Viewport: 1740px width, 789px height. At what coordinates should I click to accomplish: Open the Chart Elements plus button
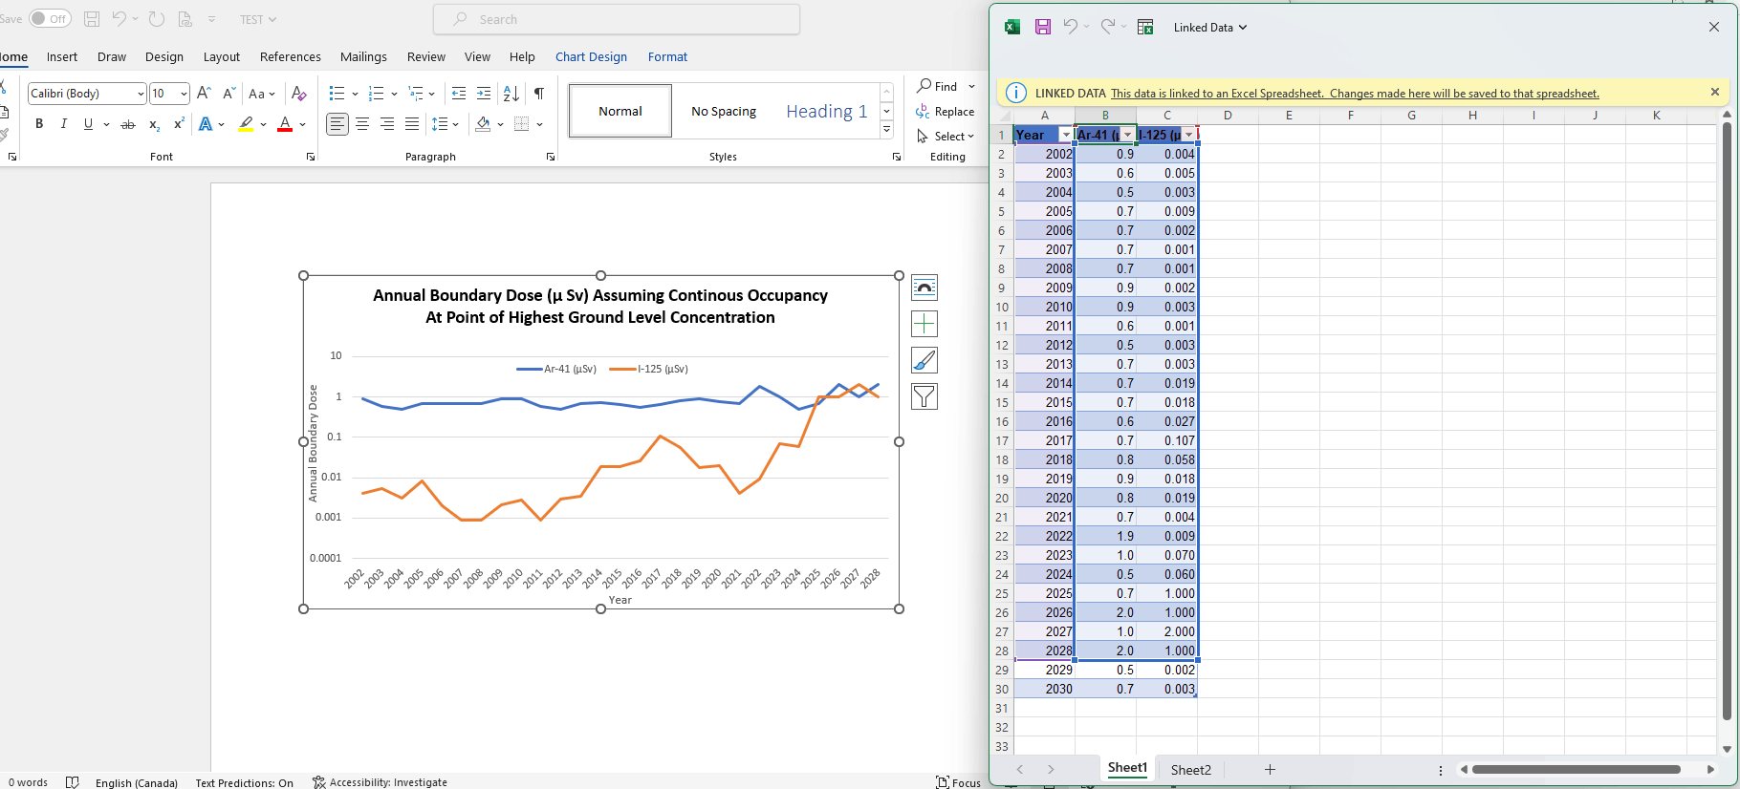point(924,325)
